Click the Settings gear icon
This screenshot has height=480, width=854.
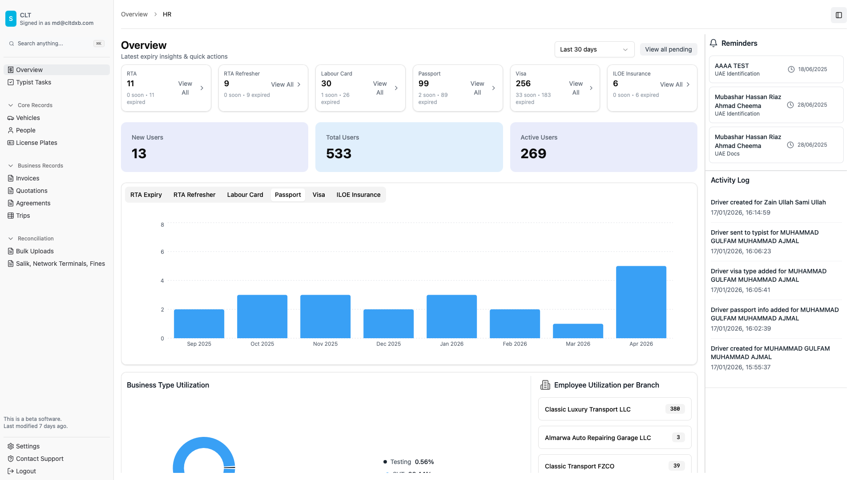11,446
